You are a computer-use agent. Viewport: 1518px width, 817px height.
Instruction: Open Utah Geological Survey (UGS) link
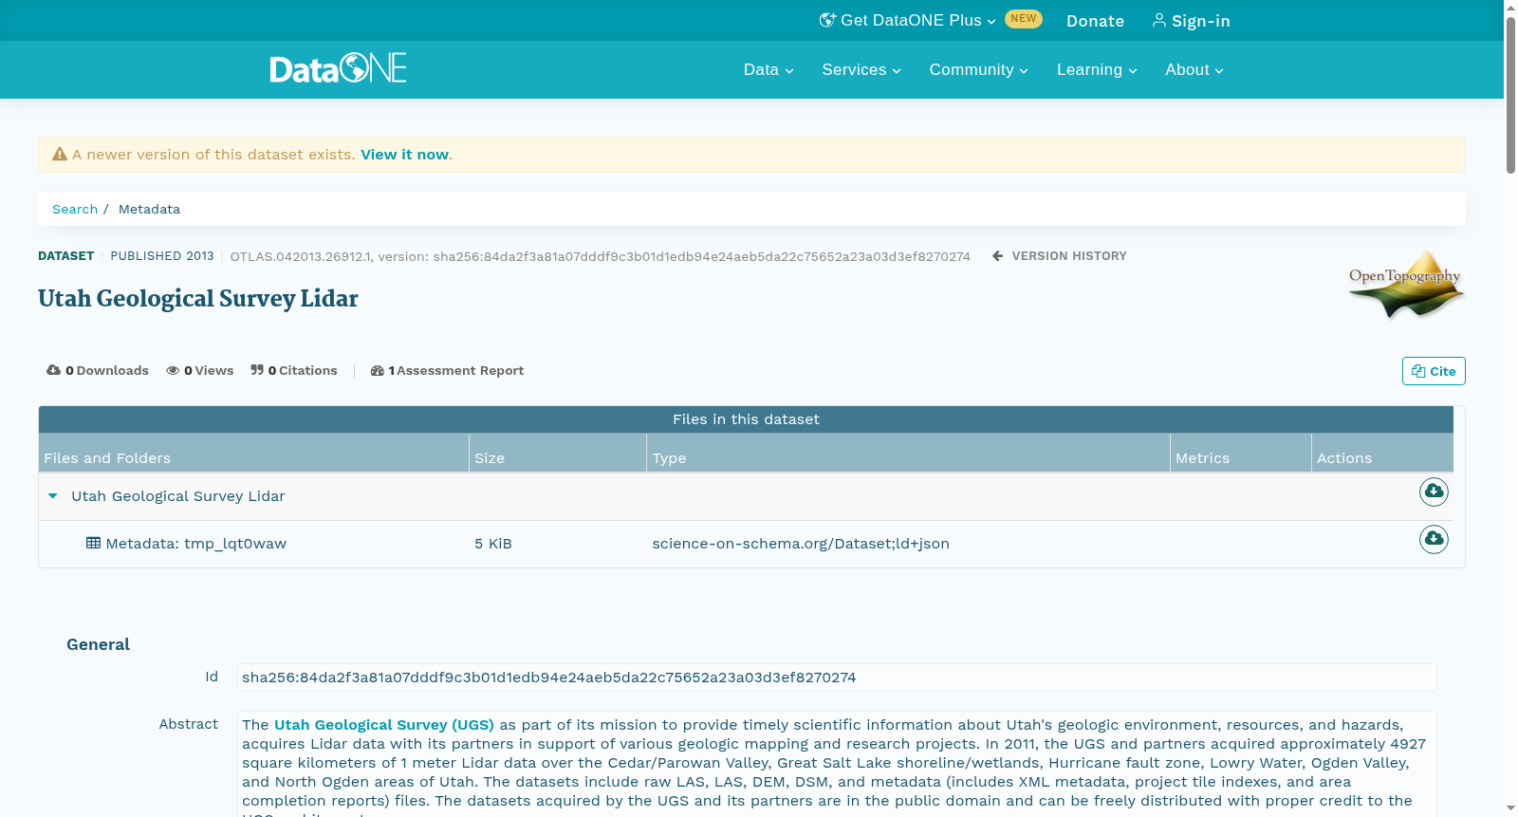[384, 725]
